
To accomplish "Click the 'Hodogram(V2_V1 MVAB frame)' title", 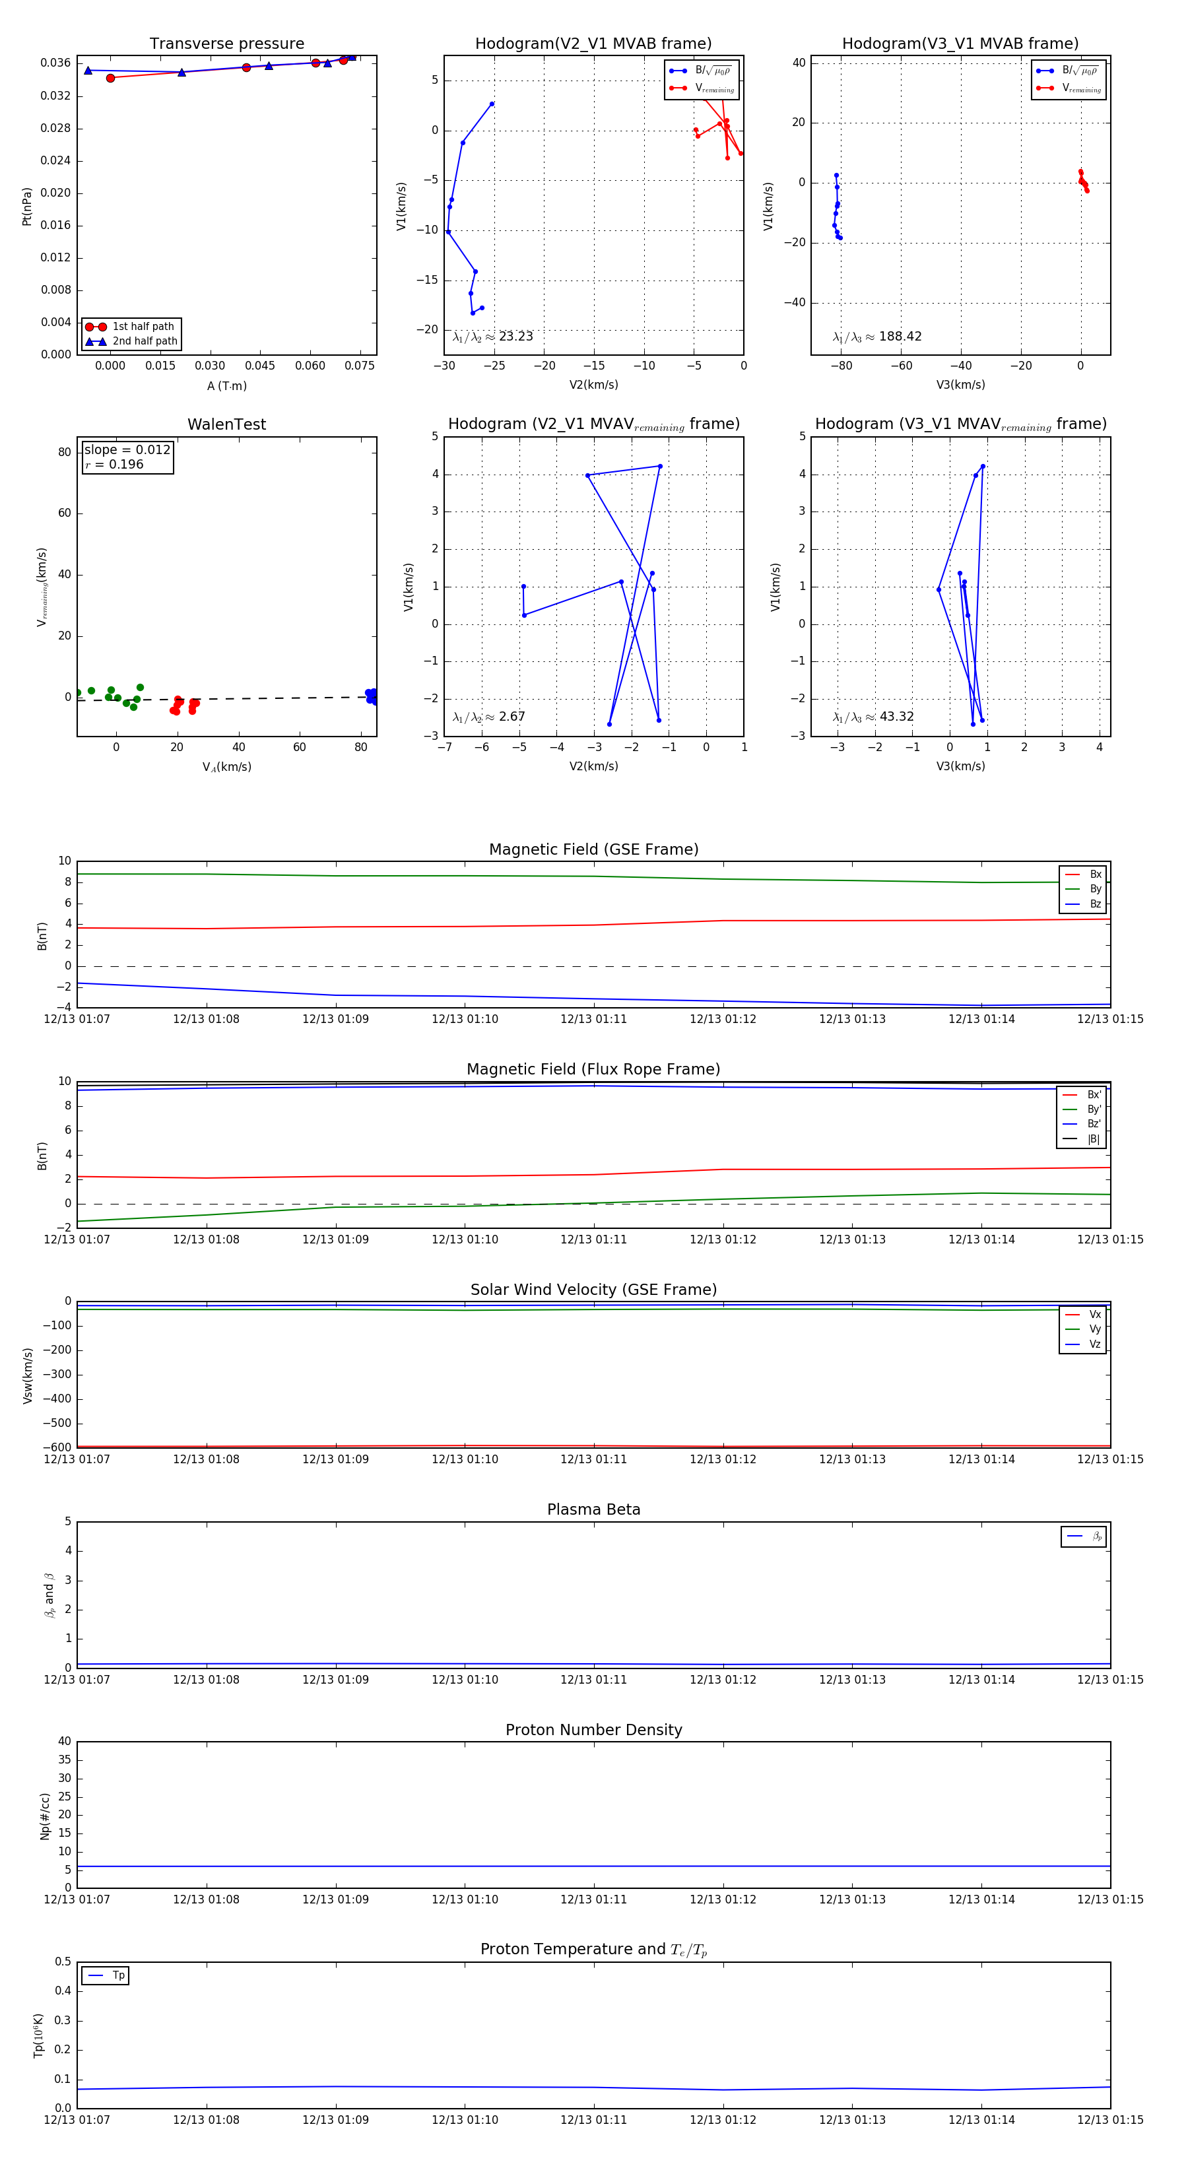I will click(x=593, y=44).
